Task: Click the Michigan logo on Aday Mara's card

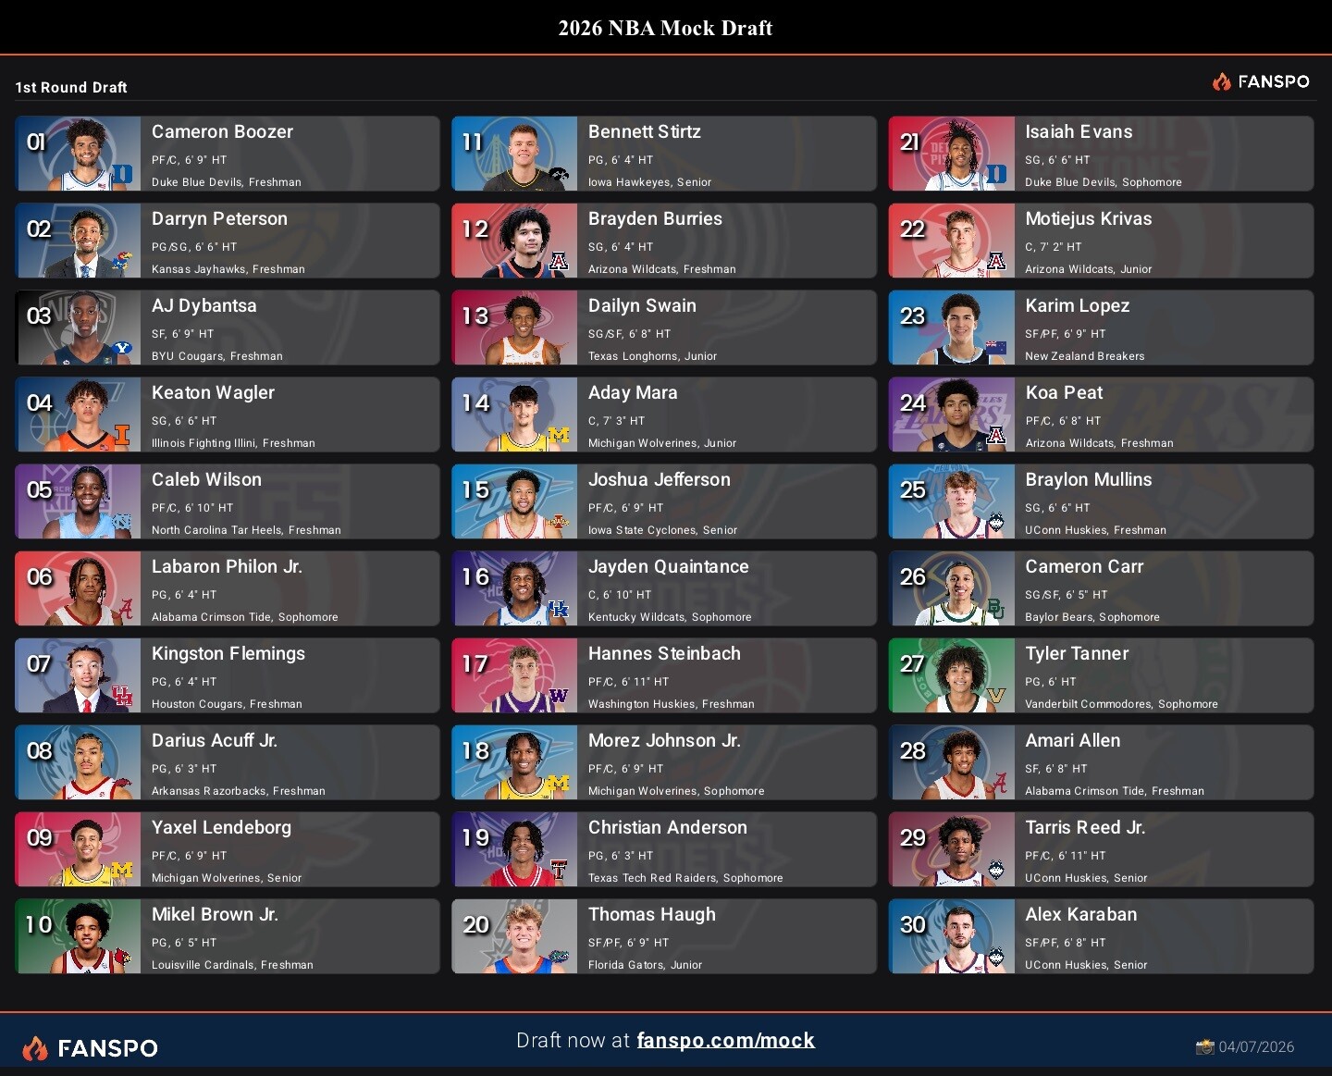Action: (x=559, y=435)
